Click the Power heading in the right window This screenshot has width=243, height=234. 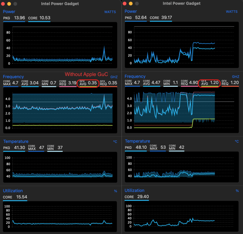pos(131,11)
